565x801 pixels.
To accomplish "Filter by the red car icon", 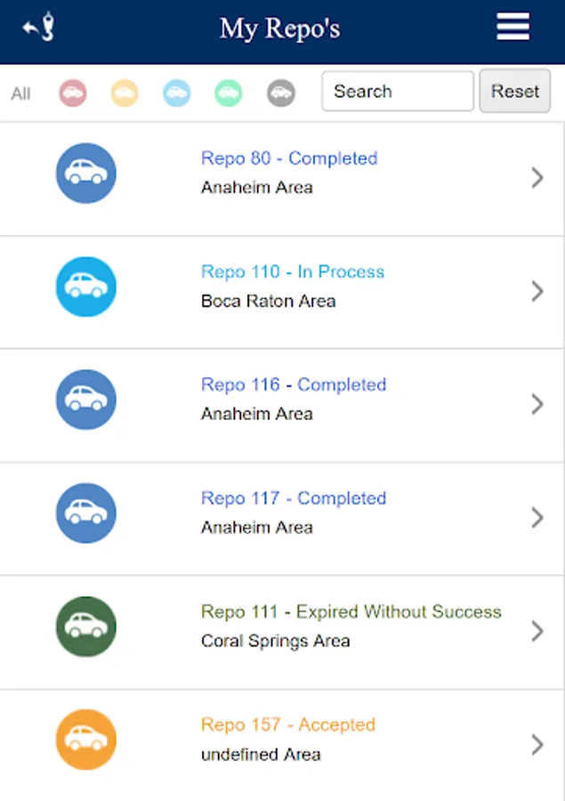I will pyautogui.click(x=73, y=93).
